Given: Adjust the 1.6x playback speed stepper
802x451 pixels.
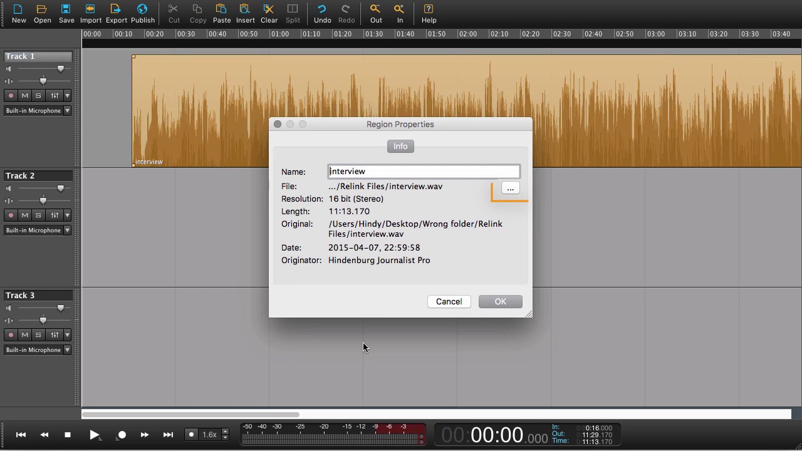Looking at the screenshot, I should tap(225, 434).
